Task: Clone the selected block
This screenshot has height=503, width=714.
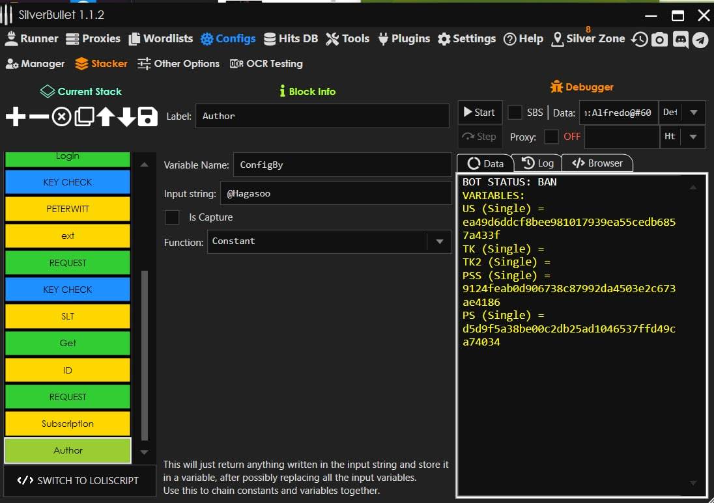Action: click(x=84, y=117)
